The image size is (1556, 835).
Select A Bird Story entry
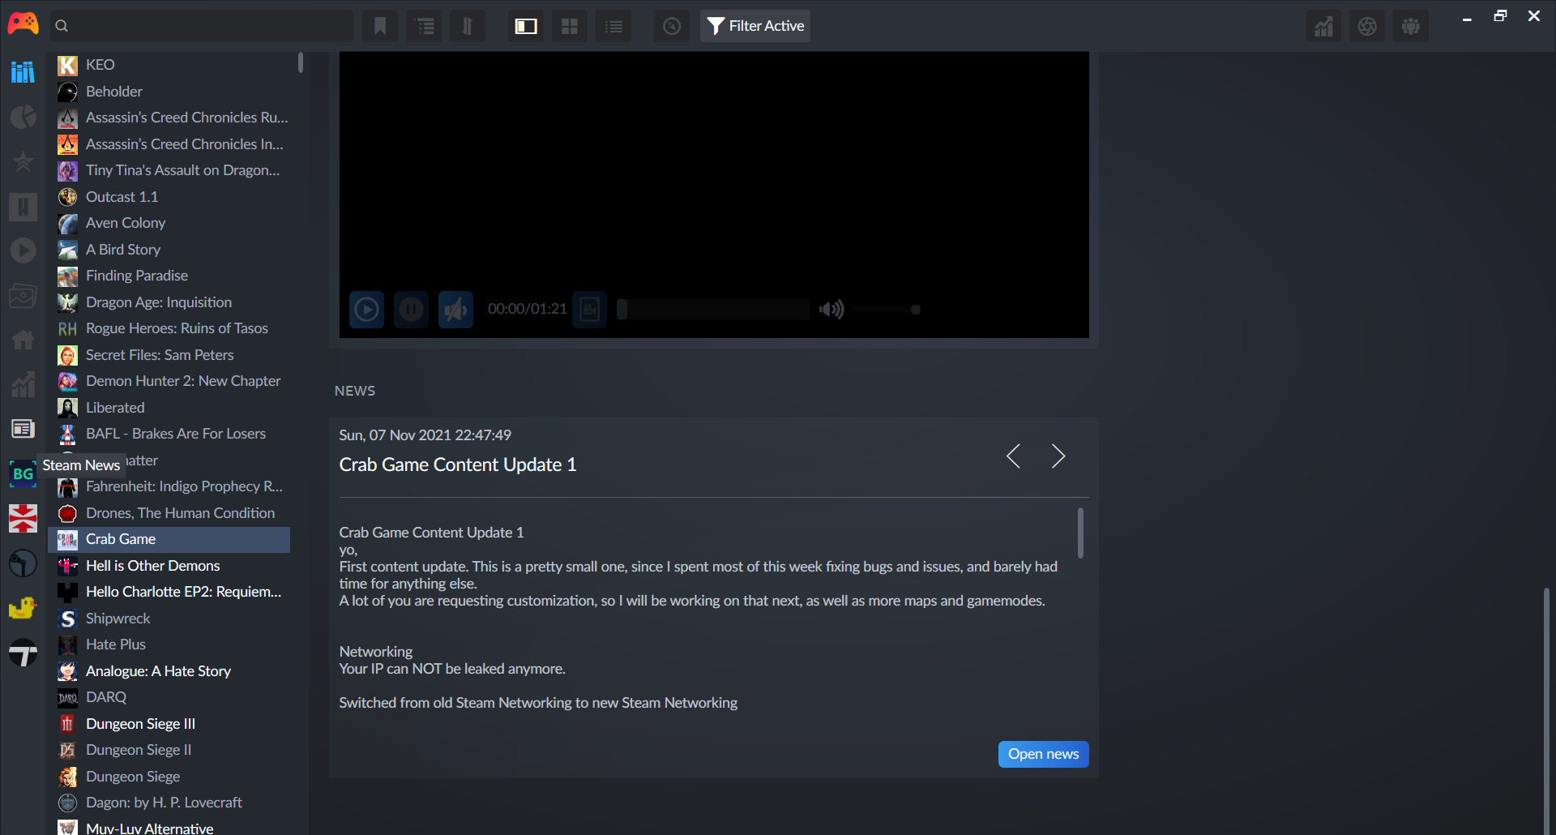169,250
